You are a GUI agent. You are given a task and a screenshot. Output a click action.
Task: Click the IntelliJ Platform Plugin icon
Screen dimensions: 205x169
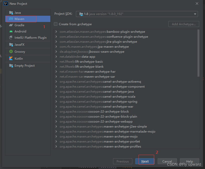click(x=11, y=38)
